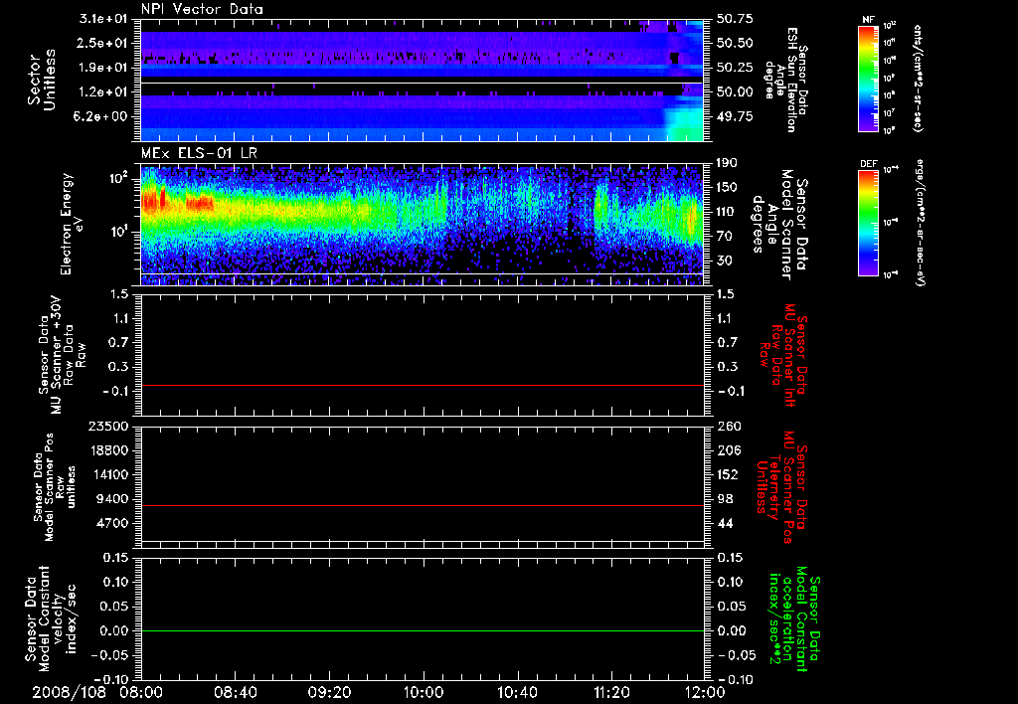Select the NPI Vector Data panel title
1018x704 pixels.
coord(202,9)
